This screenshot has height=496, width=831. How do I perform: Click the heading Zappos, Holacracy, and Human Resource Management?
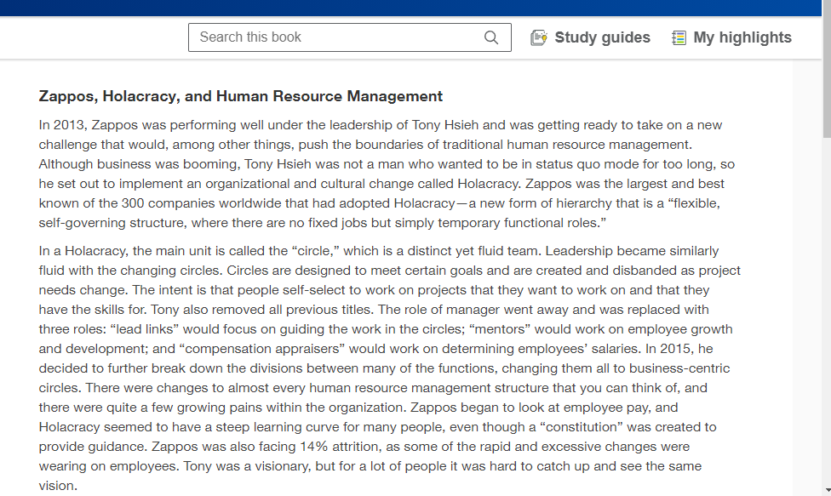(x=241, y=96)
